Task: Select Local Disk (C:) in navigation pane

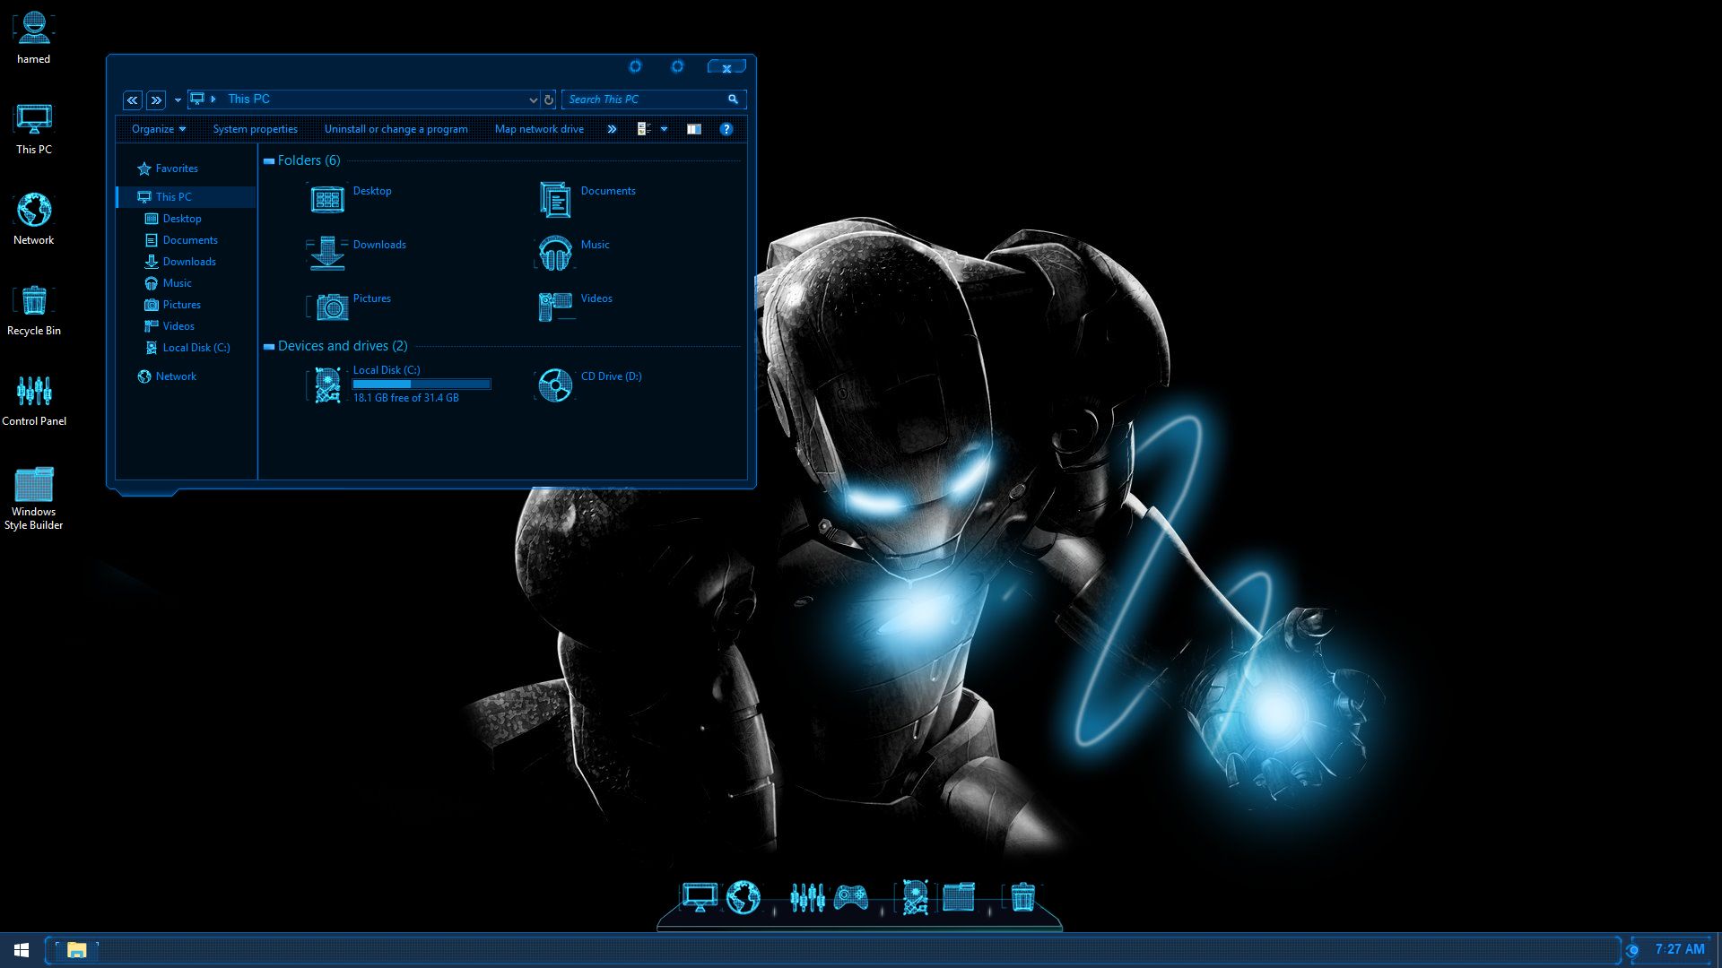Action: (x=196, y=348)
